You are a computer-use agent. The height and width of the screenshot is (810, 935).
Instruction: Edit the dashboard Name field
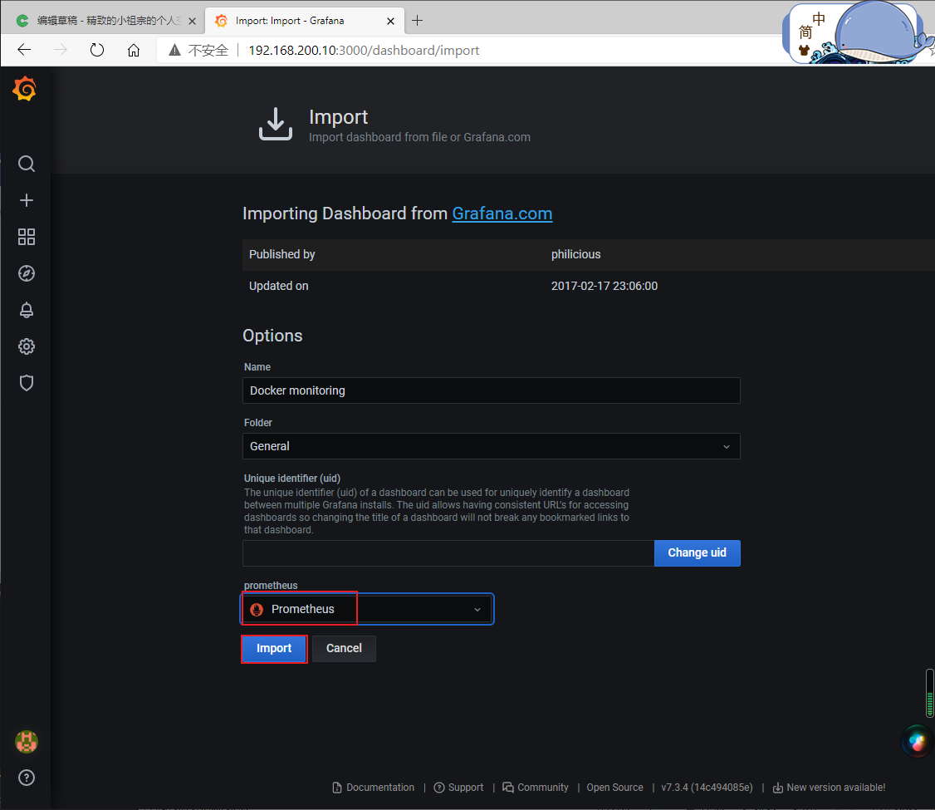(492, 390)
